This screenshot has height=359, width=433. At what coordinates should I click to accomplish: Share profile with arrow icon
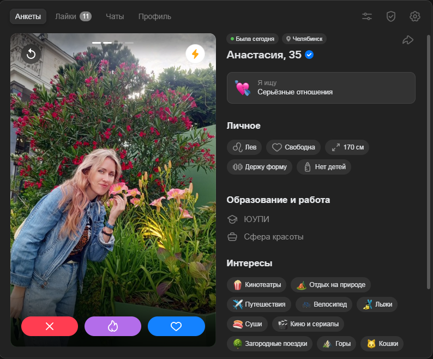(x=408, y=40)
